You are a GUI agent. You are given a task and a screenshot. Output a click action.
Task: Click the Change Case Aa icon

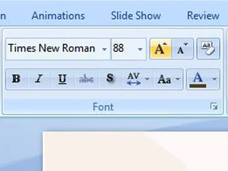tap(164, 80)
